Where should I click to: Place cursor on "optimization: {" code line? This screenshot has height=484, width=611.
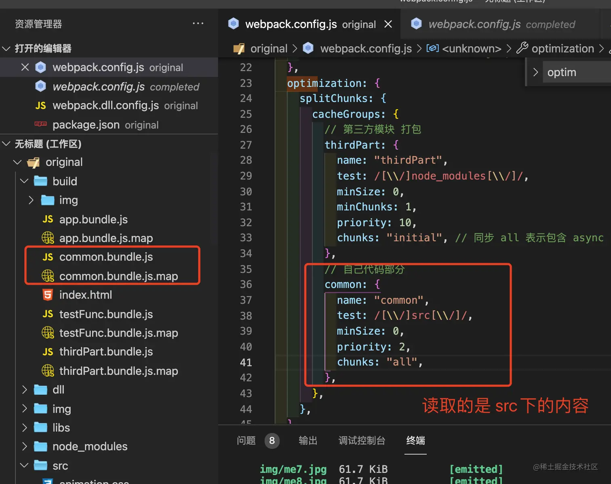pyautogui.click(x=333, y=83)
